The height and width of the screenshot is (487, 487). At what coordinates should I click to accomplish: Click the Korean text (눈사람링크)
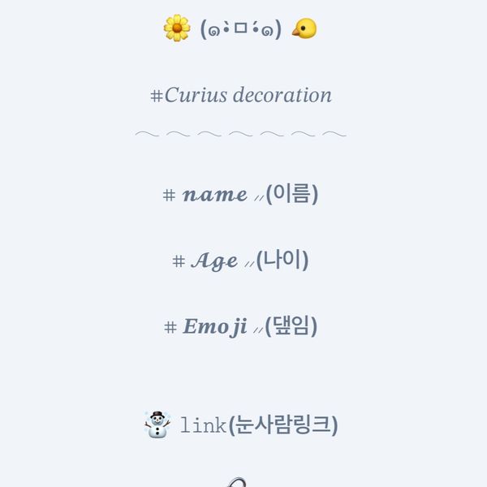[x=283, y=425]
